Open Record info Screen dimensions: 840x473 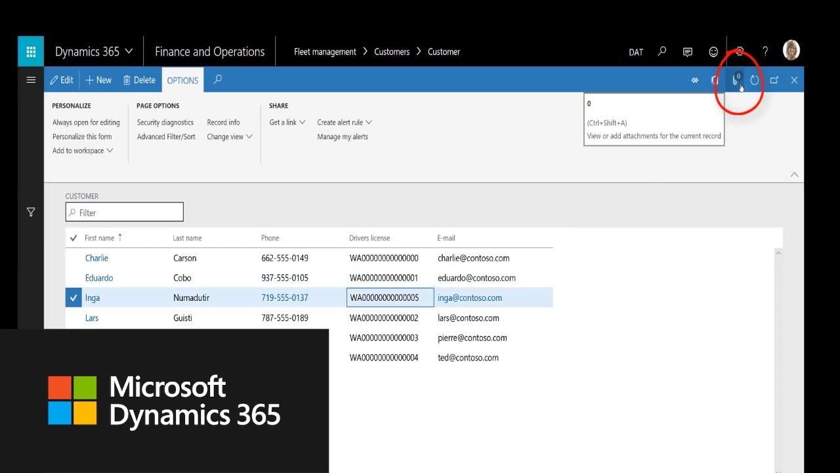(x=223, y=122)
